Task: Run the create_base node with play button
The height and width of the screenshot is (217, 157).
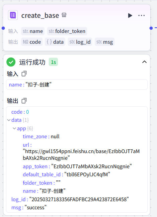Action: 130,15
